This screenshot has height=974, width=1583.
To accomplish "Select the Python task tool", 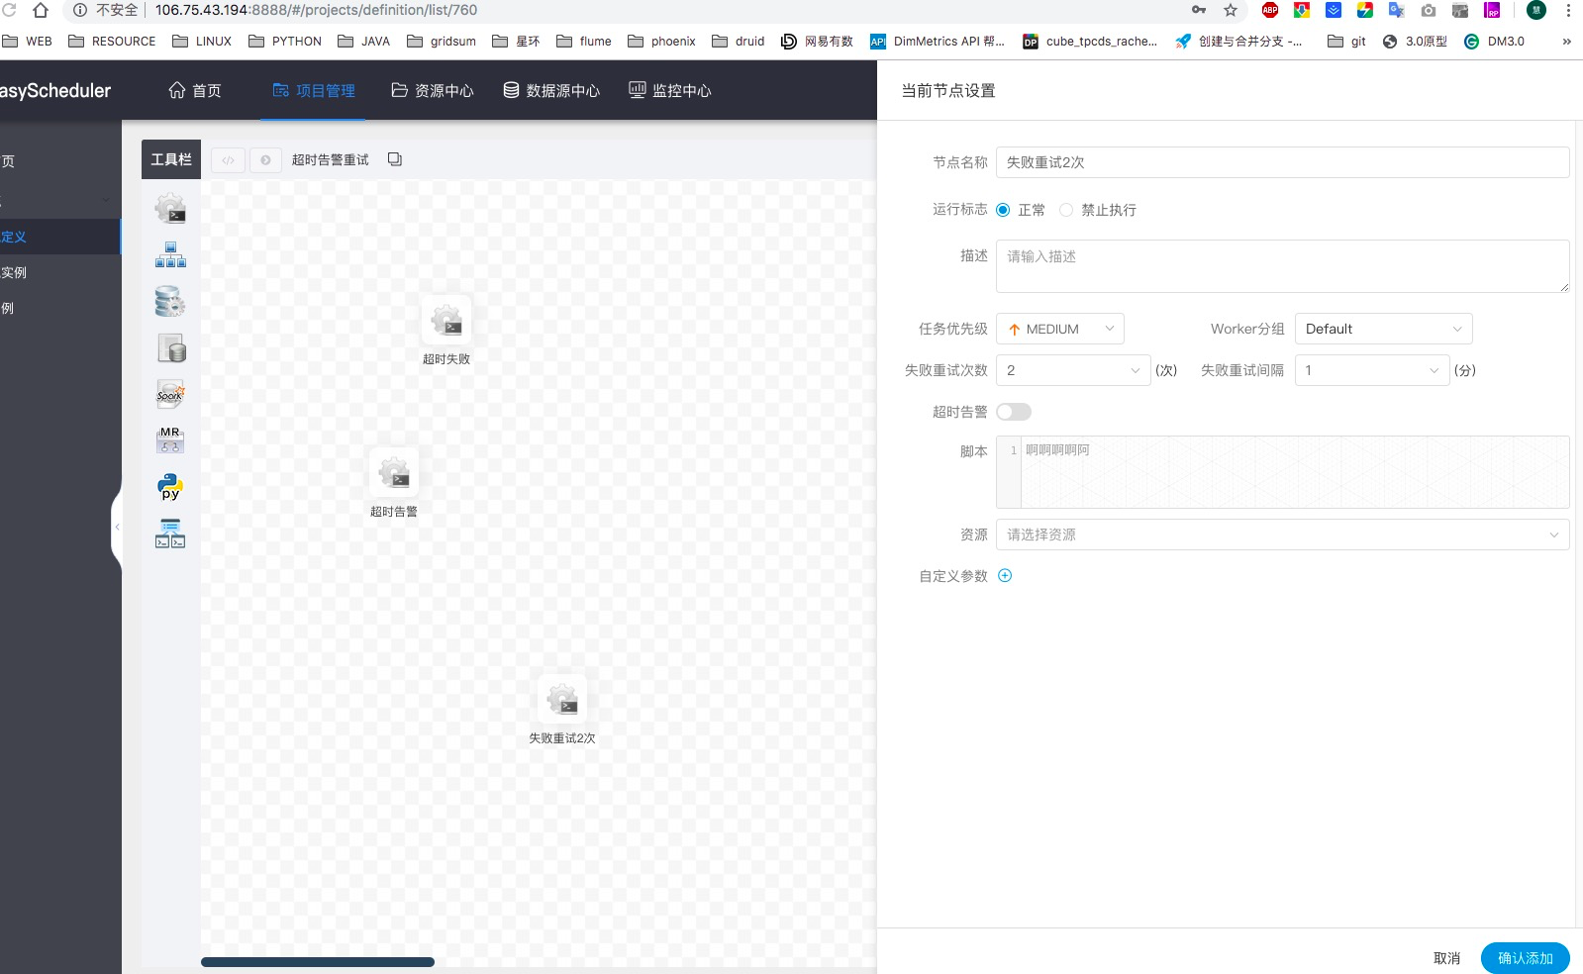I will point(170,487).
